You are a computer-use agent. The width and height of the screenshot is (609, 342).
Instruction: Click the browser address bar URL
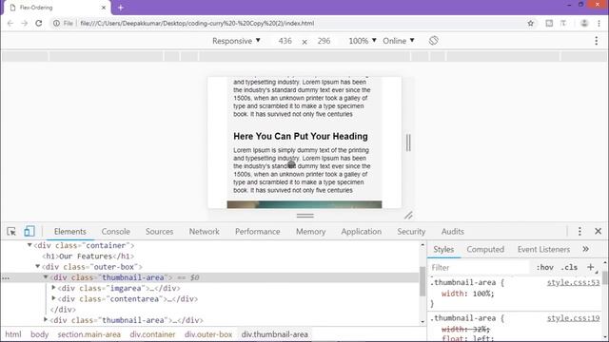click(x=197, y=23)
